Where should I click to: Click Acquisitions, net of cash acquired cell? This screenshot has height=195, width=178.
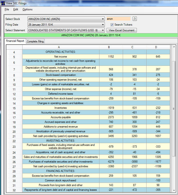61,152
